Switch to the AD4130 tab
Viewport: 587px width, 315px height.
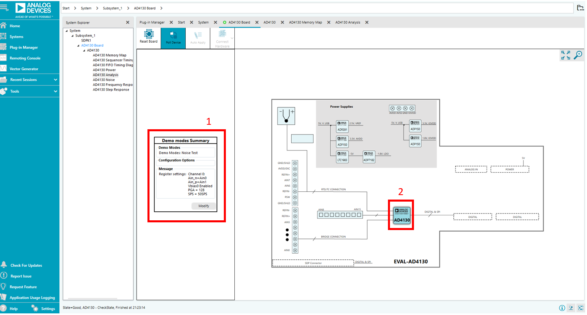coord(269,22)
